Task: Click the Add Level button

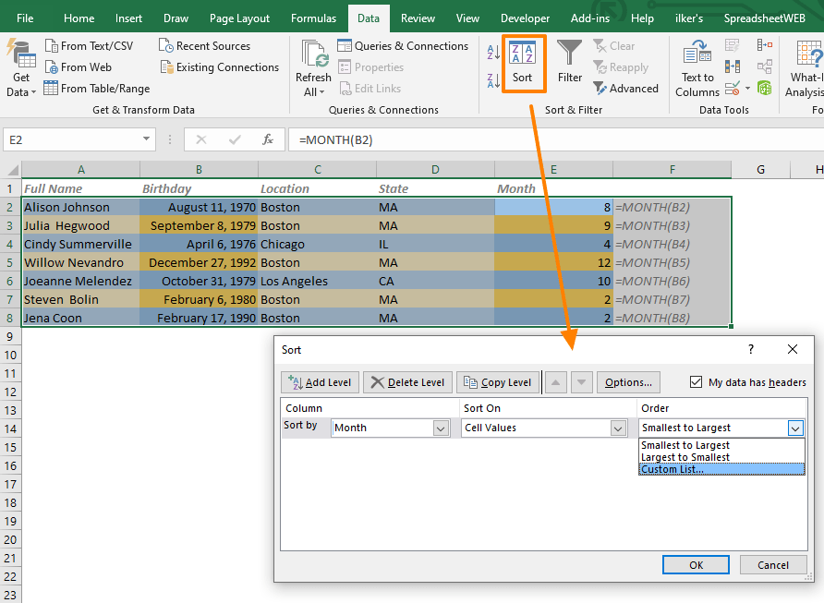Action: pos(320,382)
